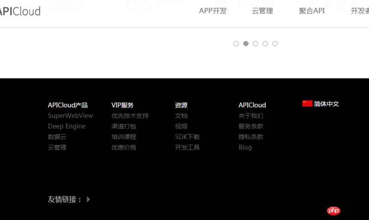Viewport: 369px width, 220px height.
Task: Open the Blog footer link
Action: (245, 147)
